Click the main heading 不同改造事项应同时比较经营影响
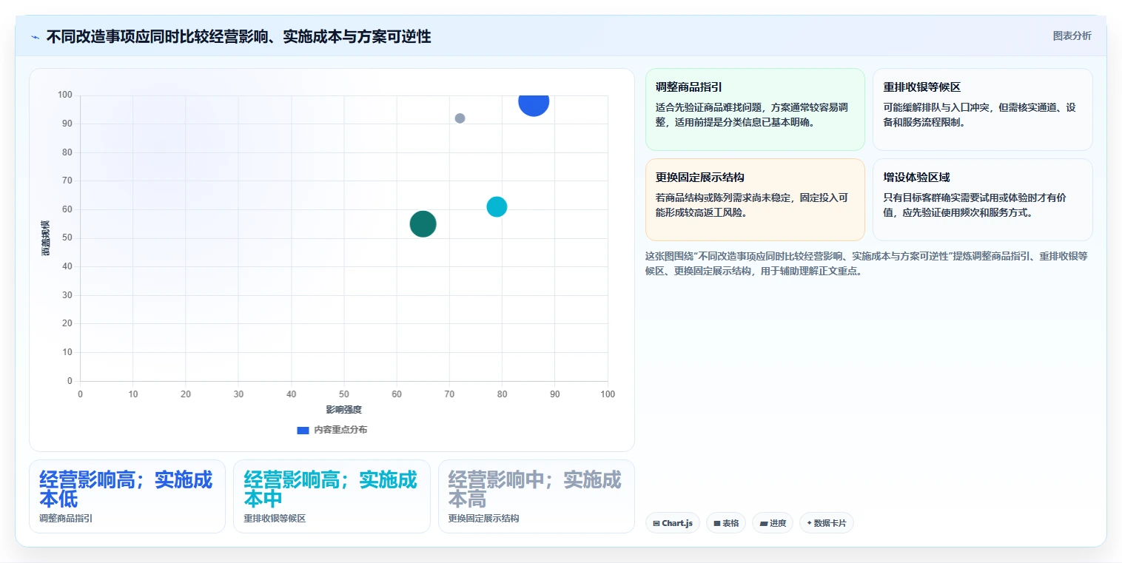 pyautogui.click(x=238, y=36)
